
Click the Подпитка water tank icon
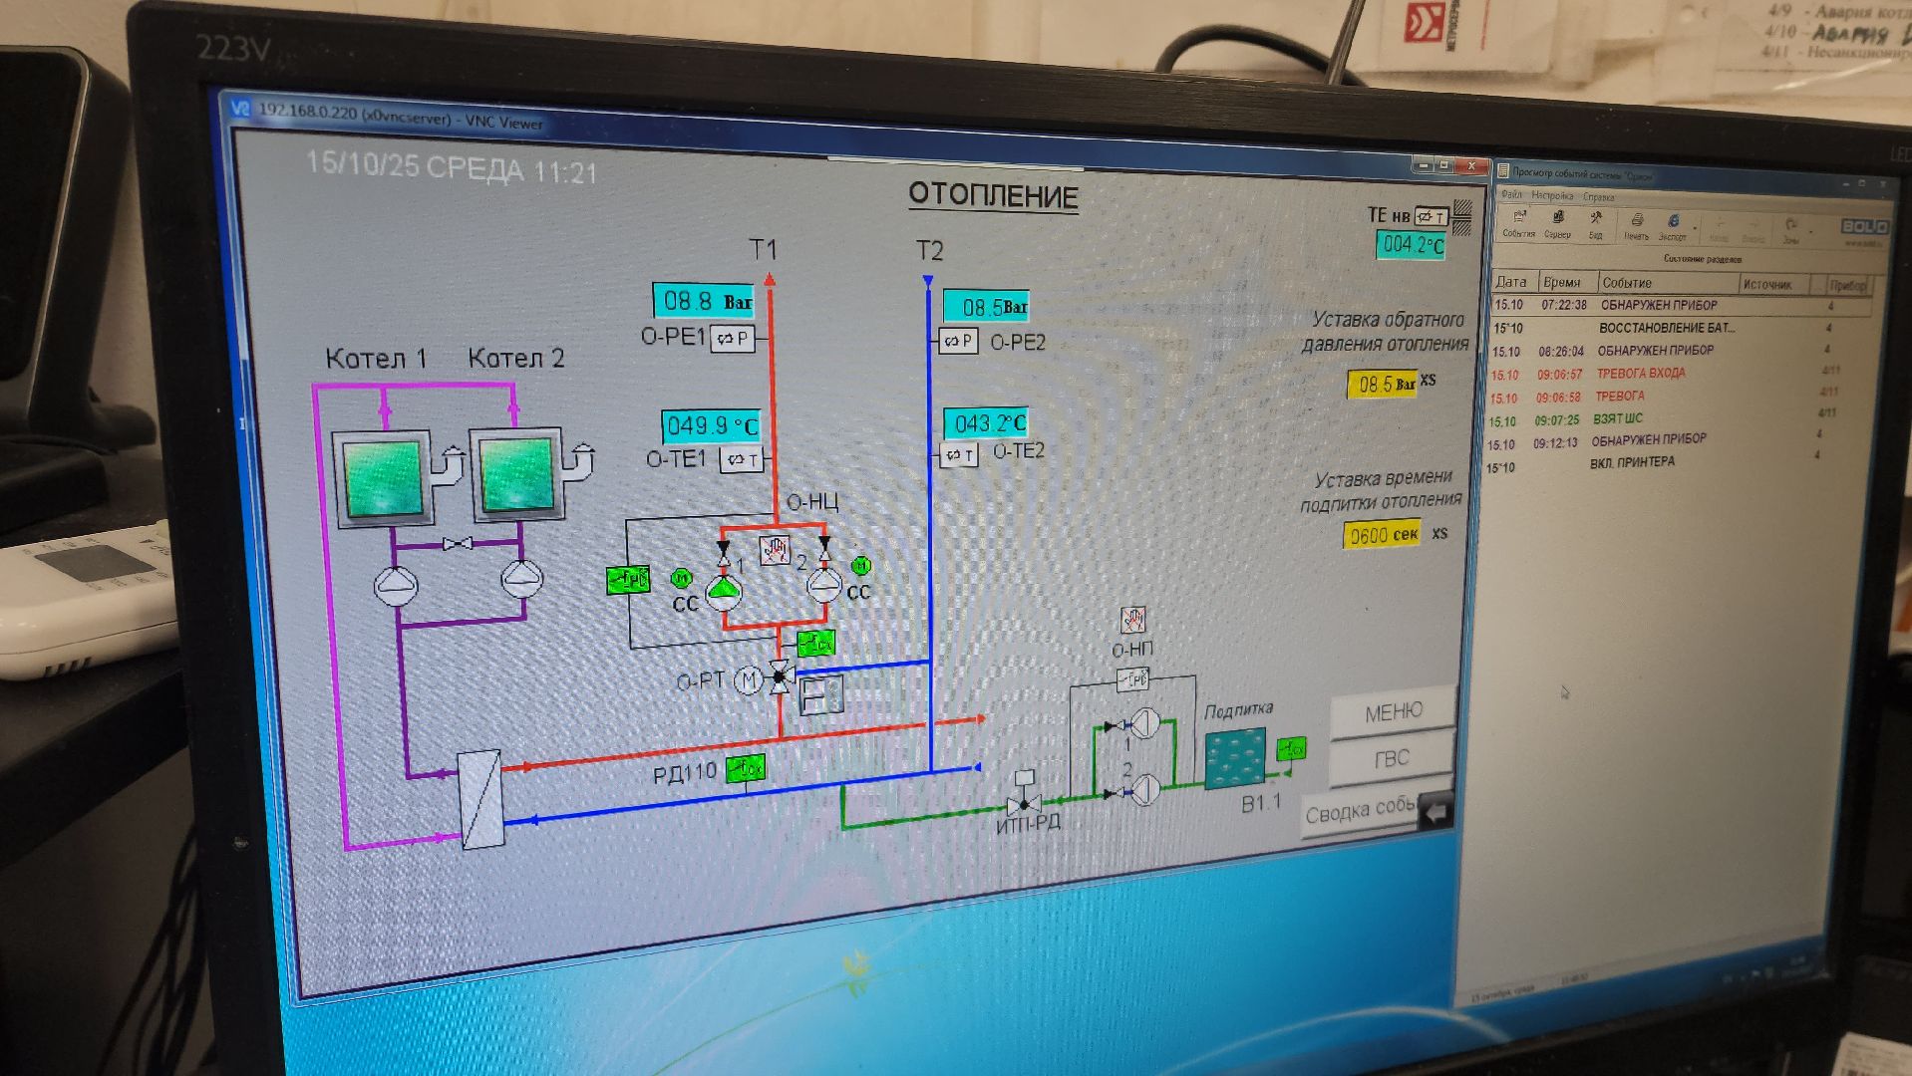pos(1235,759)
